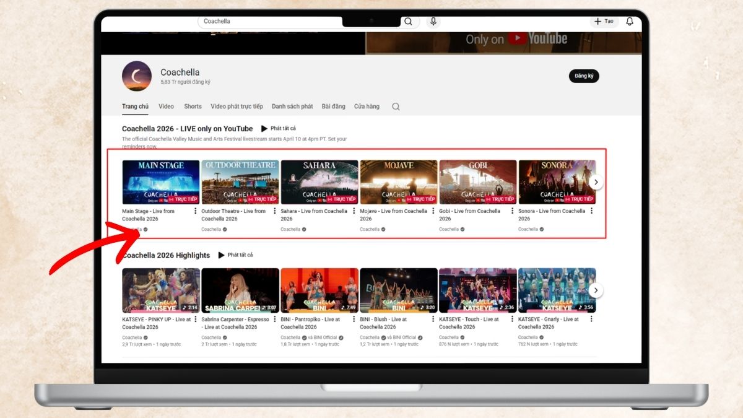Image resolution: width=743 pixels, height=418 pixels.
Task: Open the Coachella 2026 Highlights heading
Action: point(166,255)
